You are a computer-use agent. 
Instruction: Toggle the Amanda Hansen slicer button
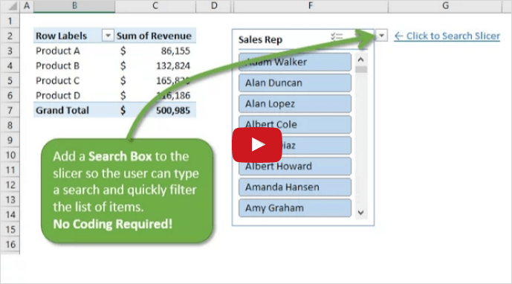point(295,187)
